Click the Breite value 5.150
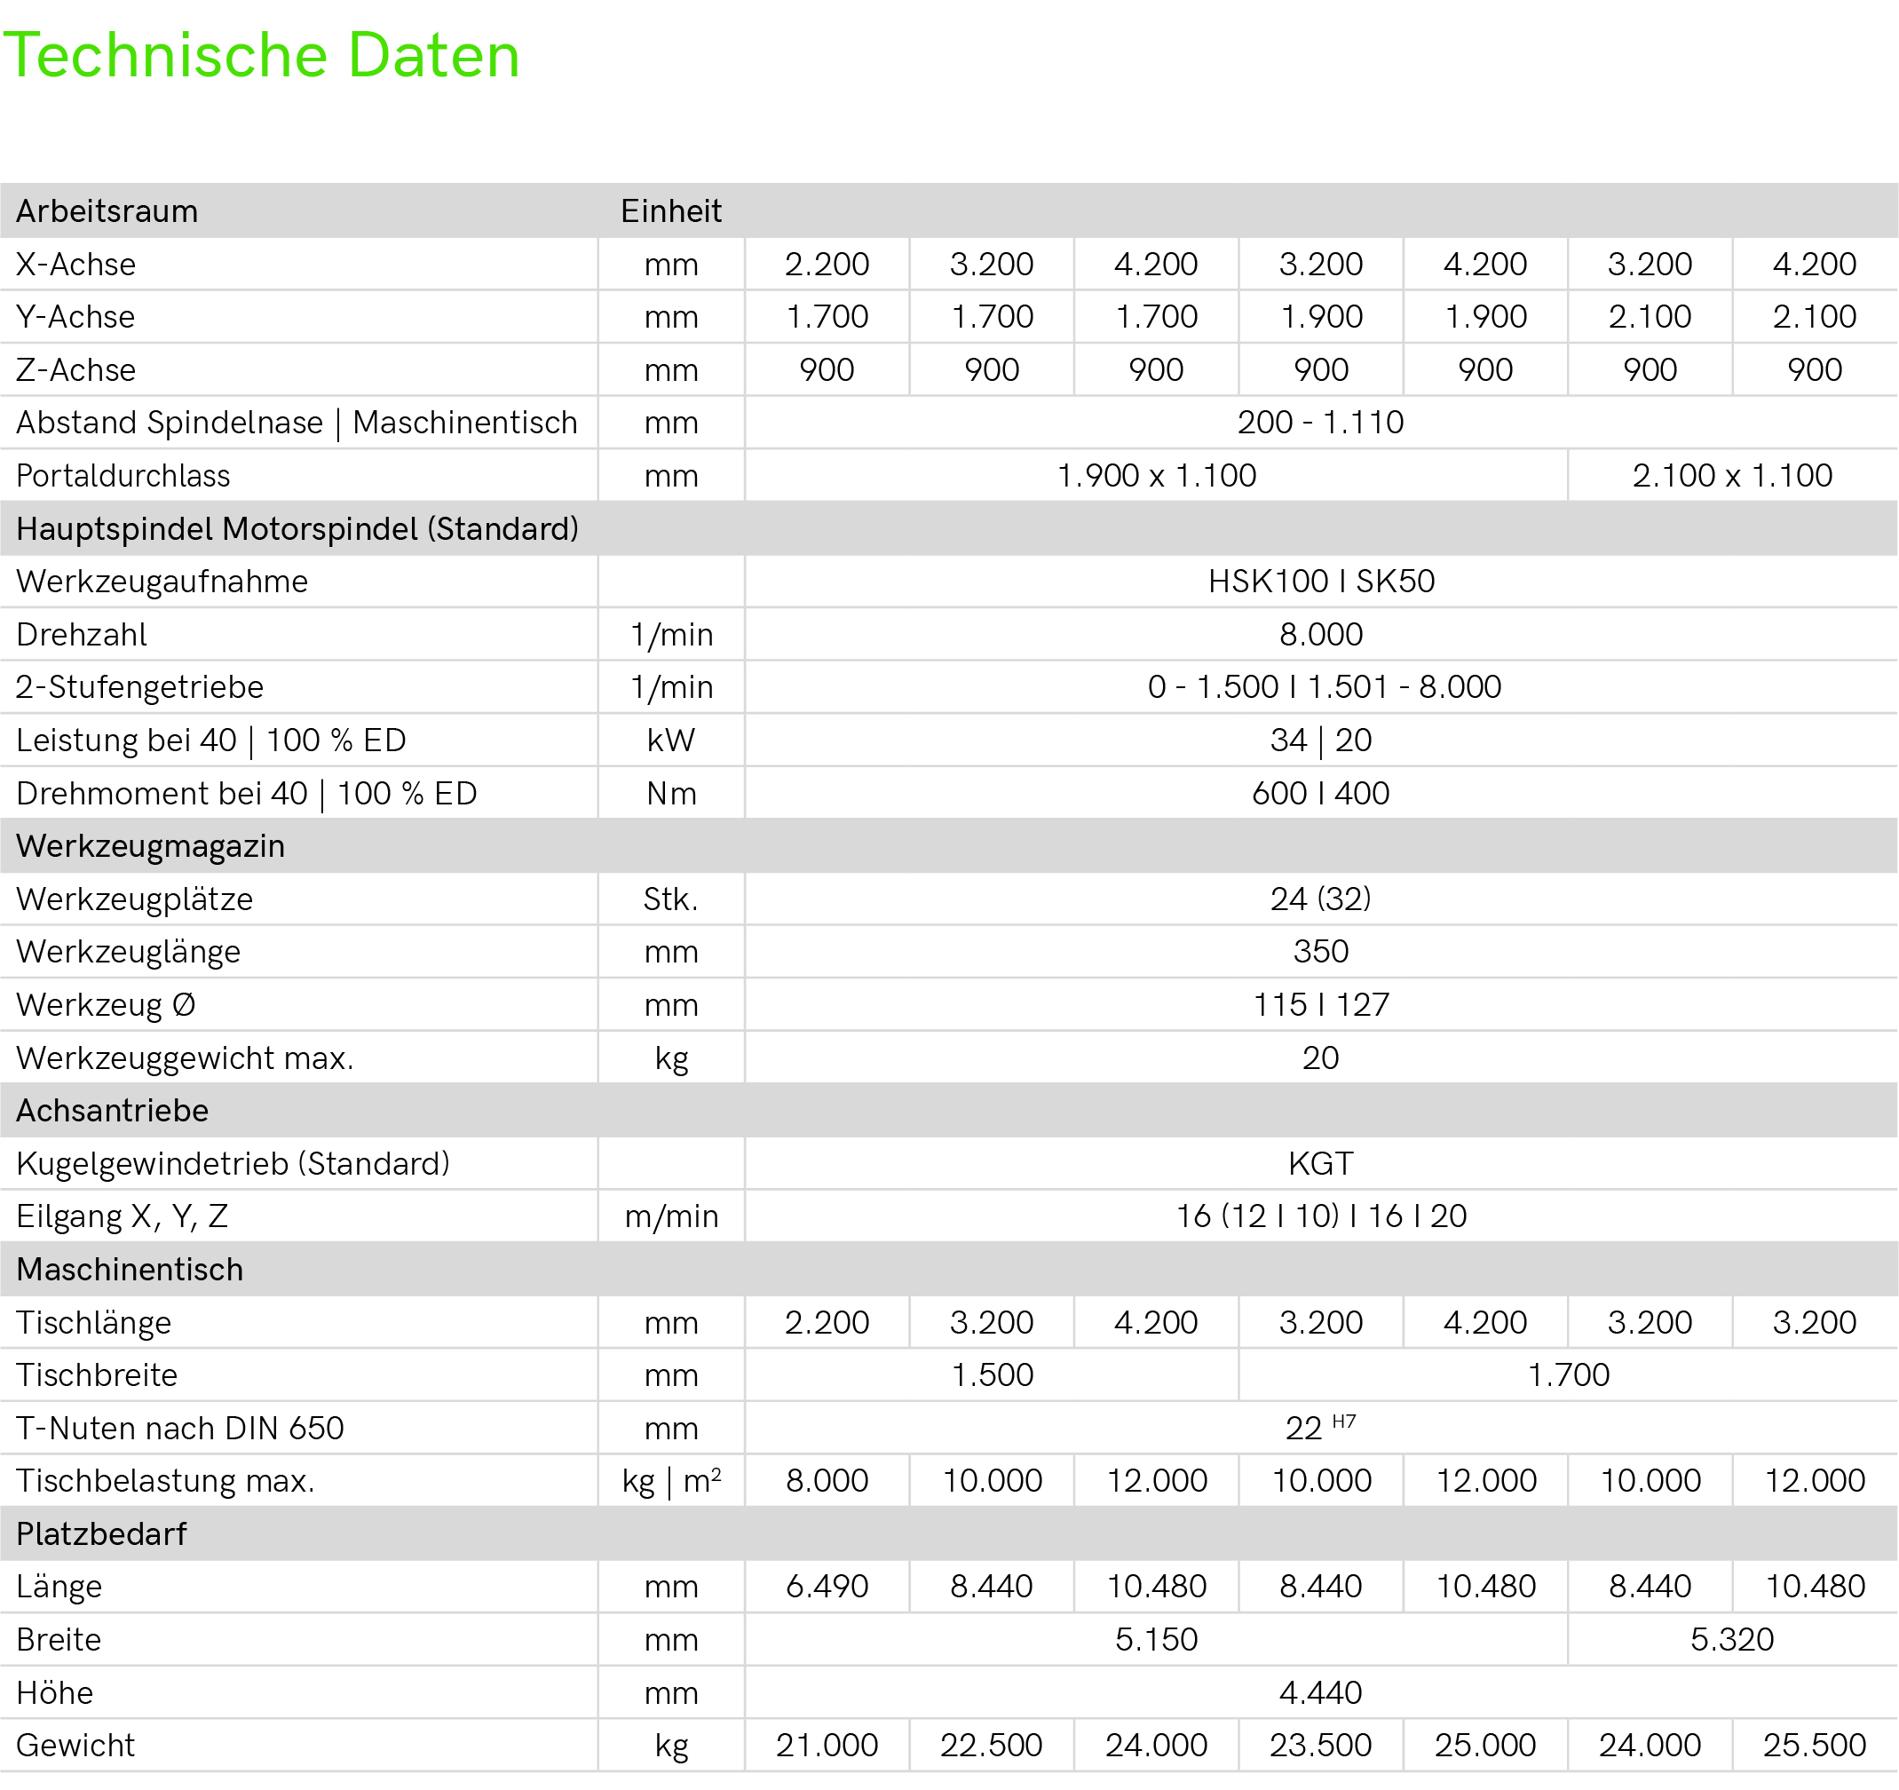 pyautogui.click(x=1157, y=1640)
